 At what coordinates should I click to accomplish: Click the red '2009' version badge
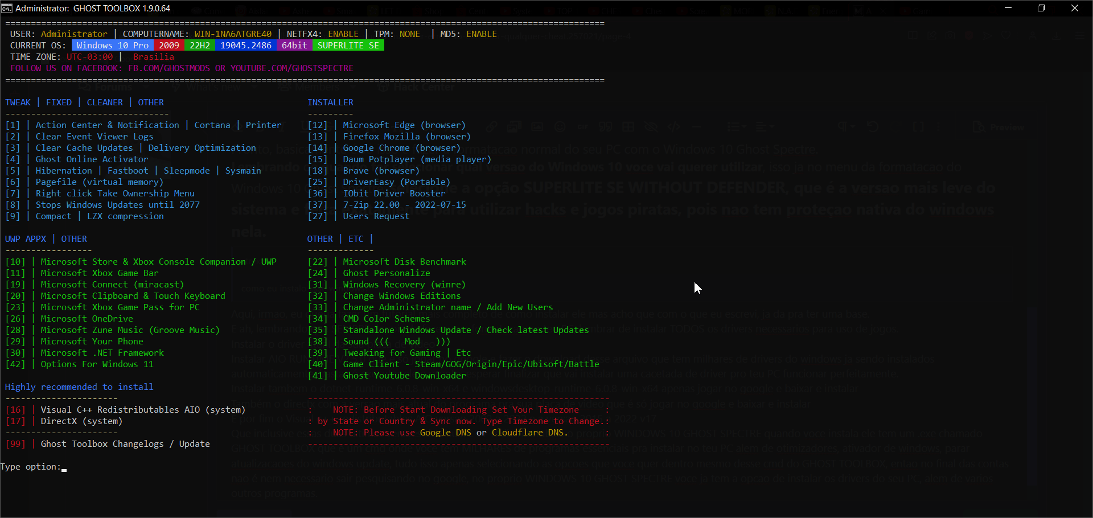(169, 46)
